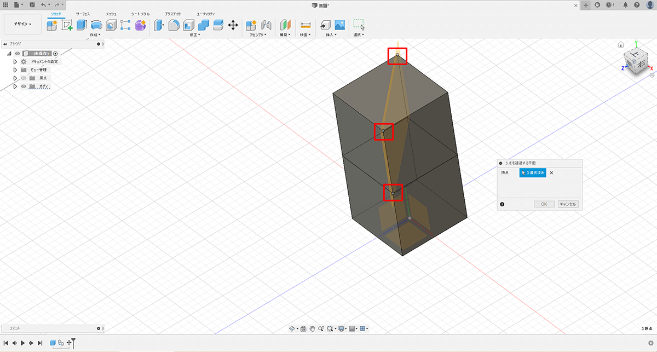Select the Pan hand tool in navigation bar
657x352 pixels.
pyautogui.click(x=313, y=328)
